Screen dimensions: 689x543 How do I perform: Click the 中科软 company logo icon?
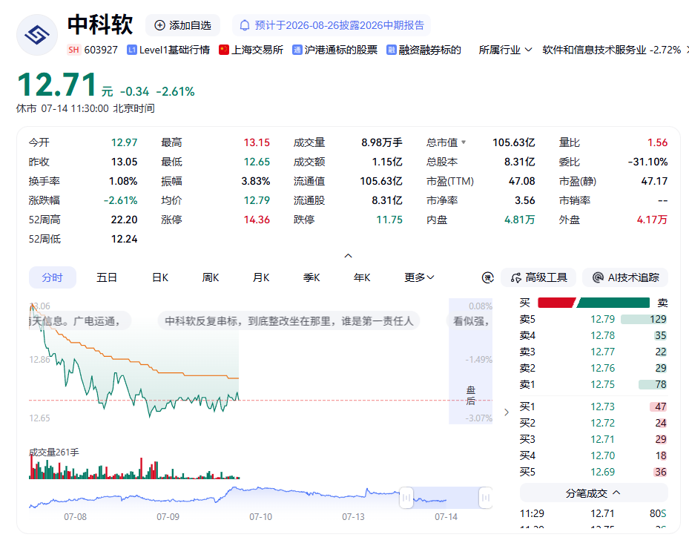click(x=37, y=35)
